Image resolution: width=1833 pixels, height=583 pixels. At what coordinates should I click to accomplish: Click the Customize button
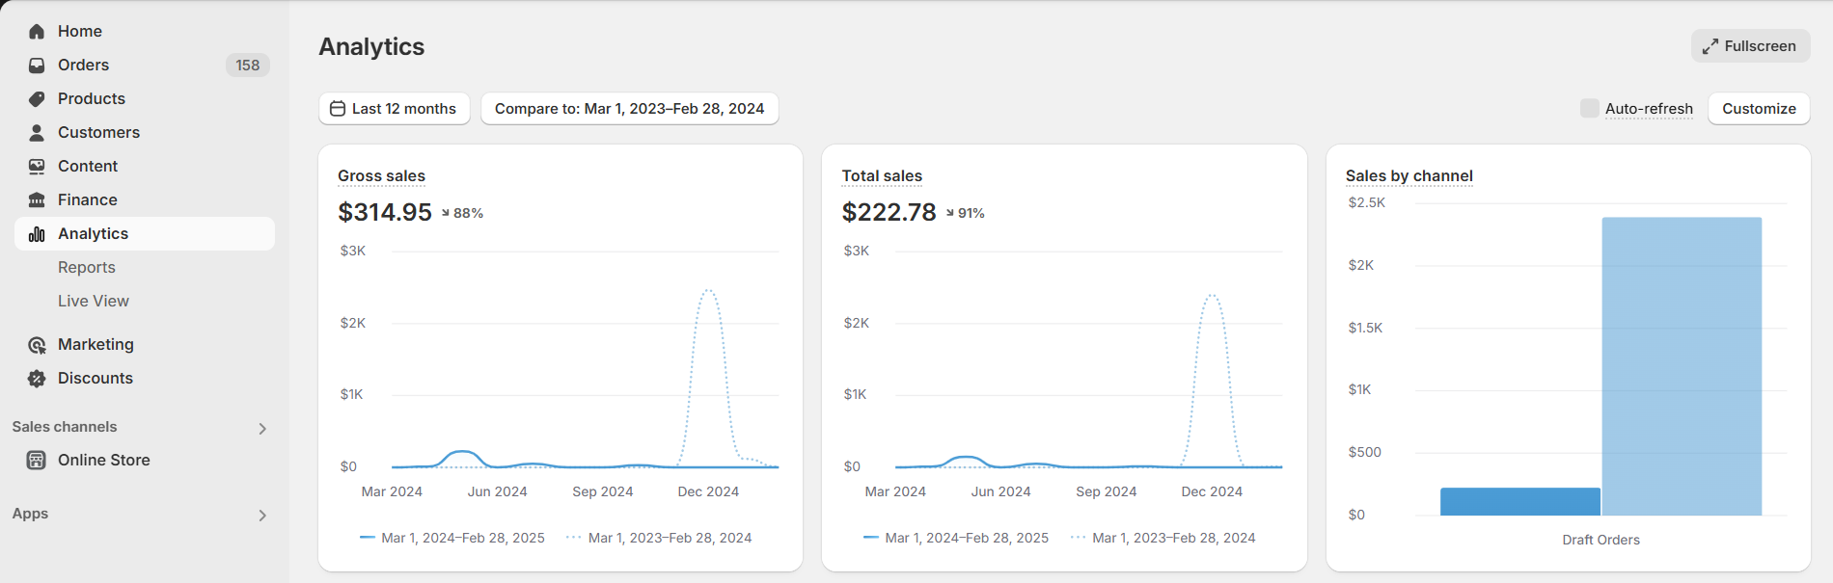tap(1759, 109)
